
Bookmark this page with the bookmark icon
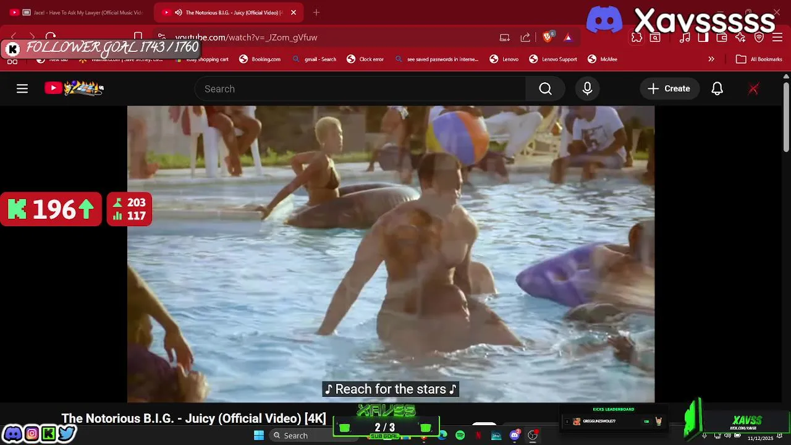click(138, 37)
